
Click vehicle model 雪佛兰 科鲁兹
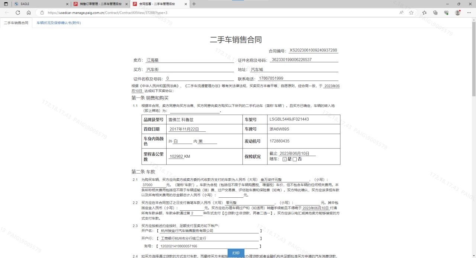click(x=181, y=120)
